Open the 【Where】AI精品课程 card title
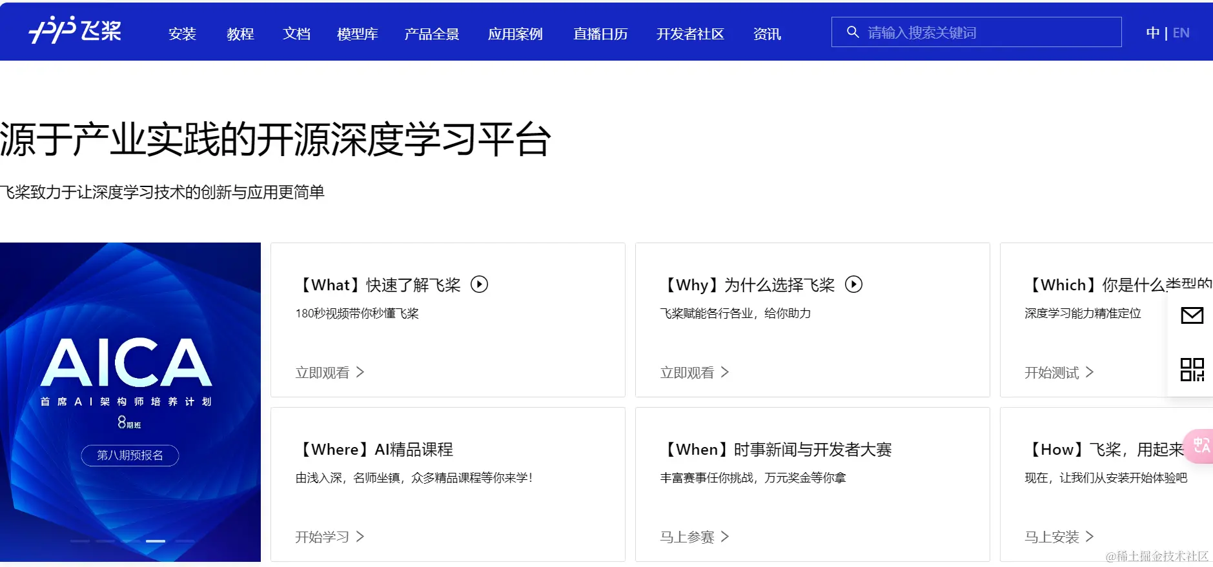Image resolution: width=1213 pixels, height=567 pixels. pos(374,450)
